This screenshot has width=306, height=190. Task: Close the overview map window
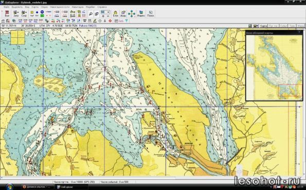coord(299,32)
